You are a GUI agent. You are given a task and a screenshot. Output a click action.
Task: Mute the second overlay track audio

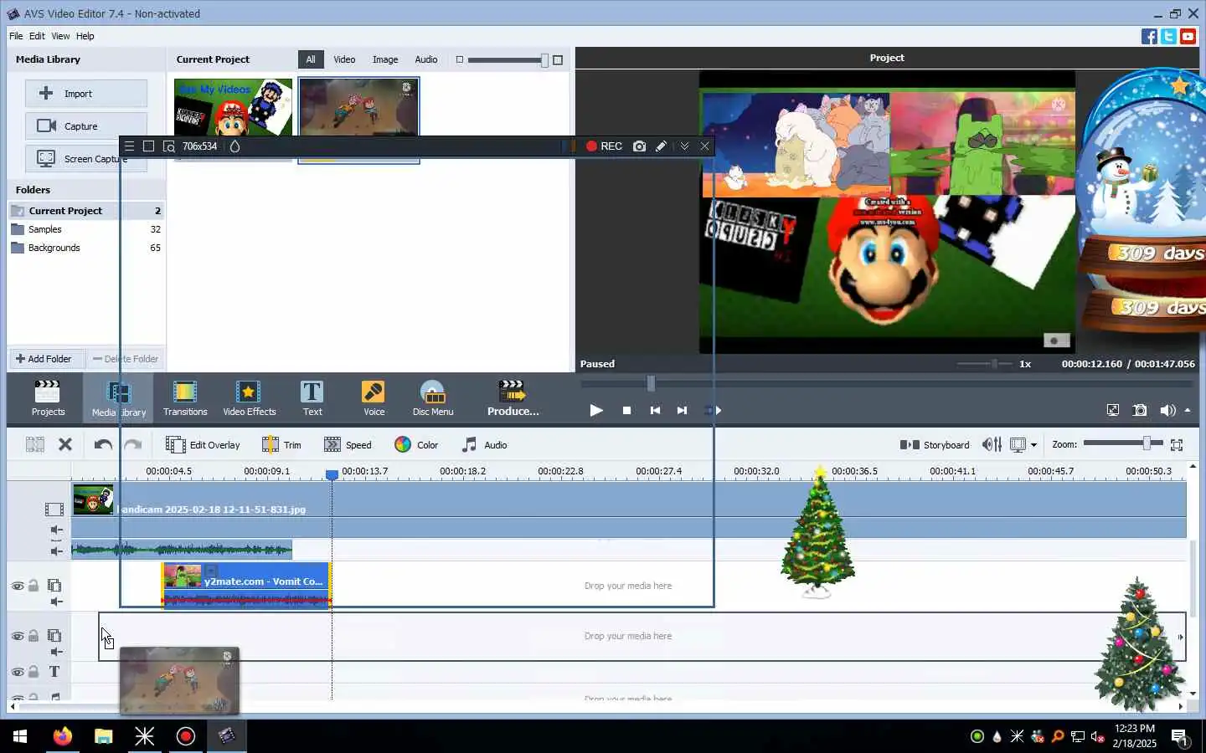pos(56,652)
